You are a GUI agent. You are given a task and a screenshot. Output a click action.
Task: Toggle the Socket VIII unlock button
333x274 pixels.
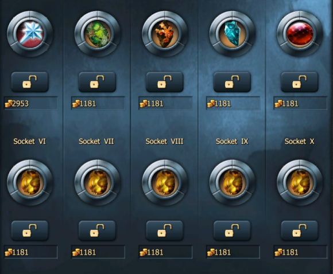click(x=165, y=230)
